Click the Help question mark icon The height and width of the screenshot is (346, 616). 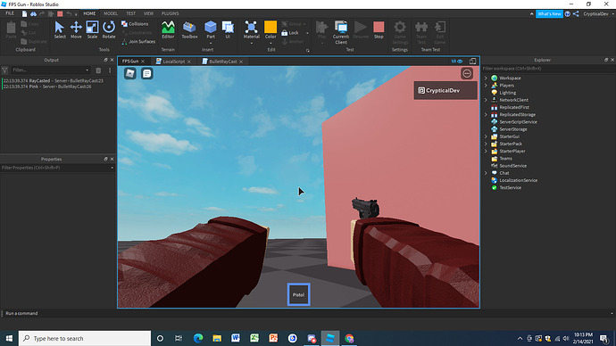click(567, 13)
